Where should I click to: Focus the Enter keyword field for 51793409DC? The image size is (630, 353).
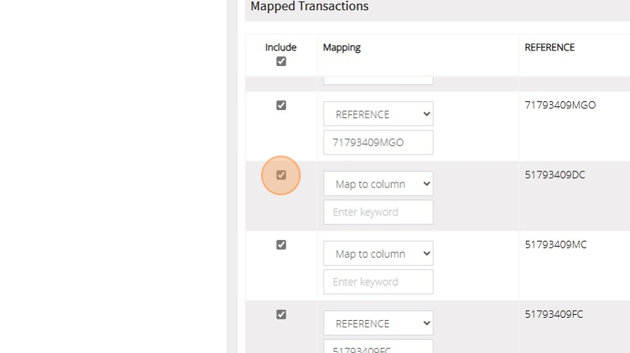(x=378, y=212)
